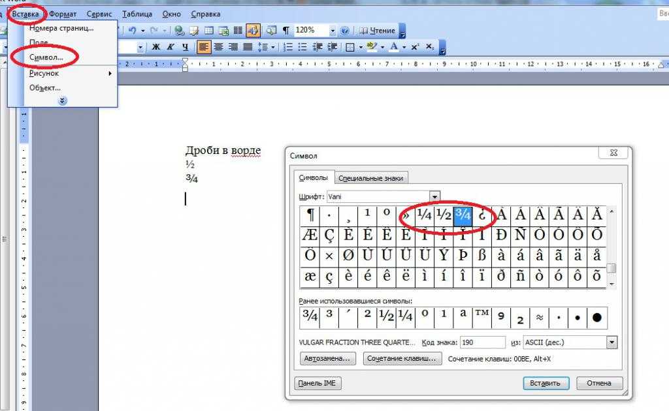Open the Справка menu

pyautogui.click(x=206, y=14)
